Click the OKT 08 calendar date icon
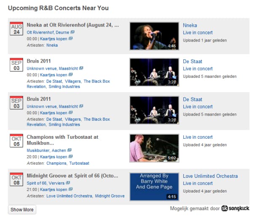Image resolution: width=258 pixels, height=219 pixels. click(x=16, y=180)
